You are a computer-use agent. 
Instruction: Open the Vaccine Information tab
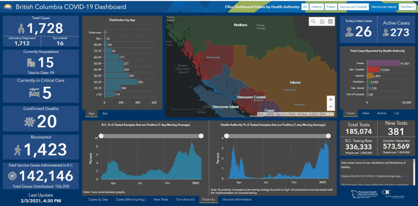(x=237, y=199)
